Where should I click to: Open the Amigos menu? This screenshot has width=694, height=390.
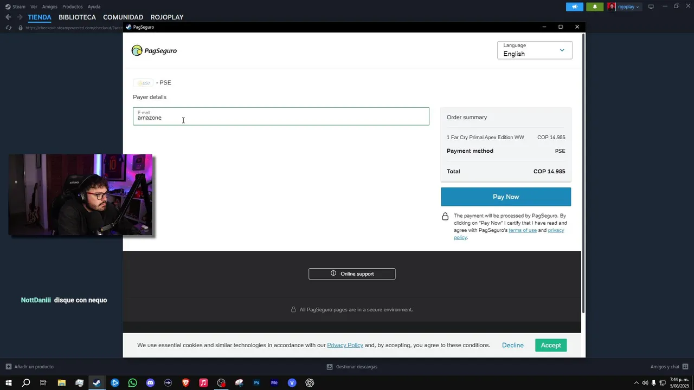click(50, 6)
